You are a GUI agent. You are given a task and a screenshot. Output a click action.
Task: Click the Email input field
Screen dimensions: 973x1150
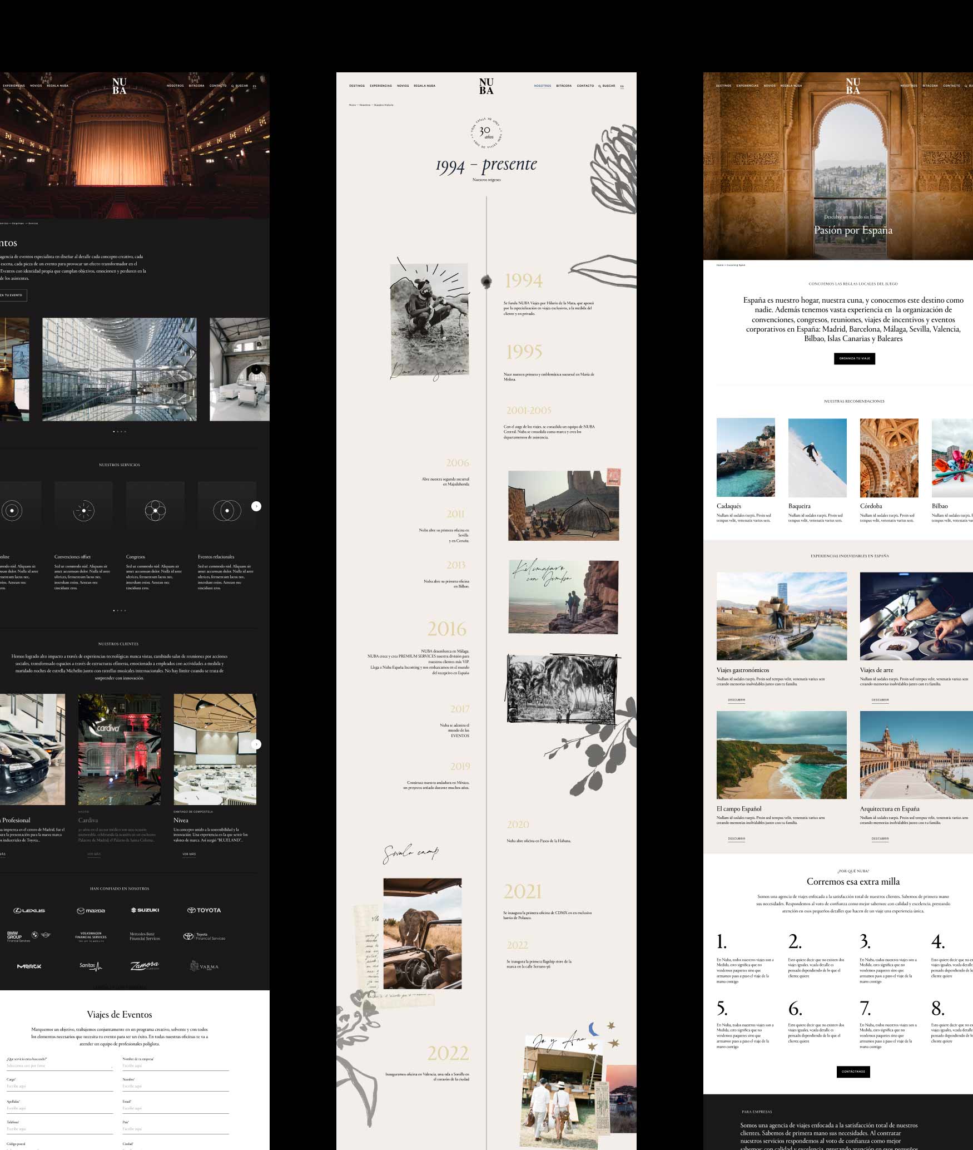(176, 1108)
